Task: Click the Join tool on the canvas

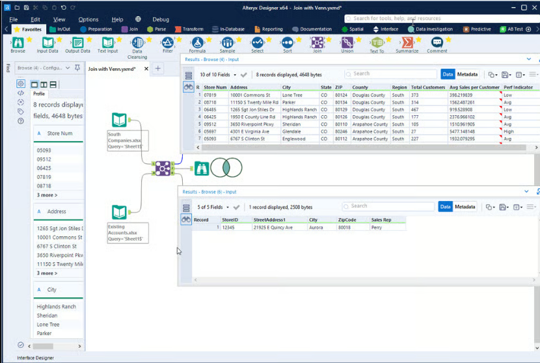Action: [x=163, y=168]
